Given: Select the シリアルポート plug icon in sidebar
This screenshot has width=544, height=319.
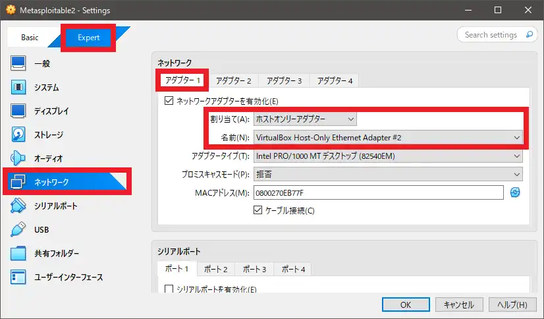Looking at the screenshot, I should click(18, 206).
